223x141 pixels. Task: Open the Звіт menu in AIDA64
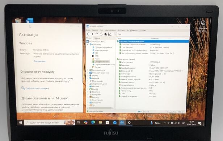coord(102,30)
